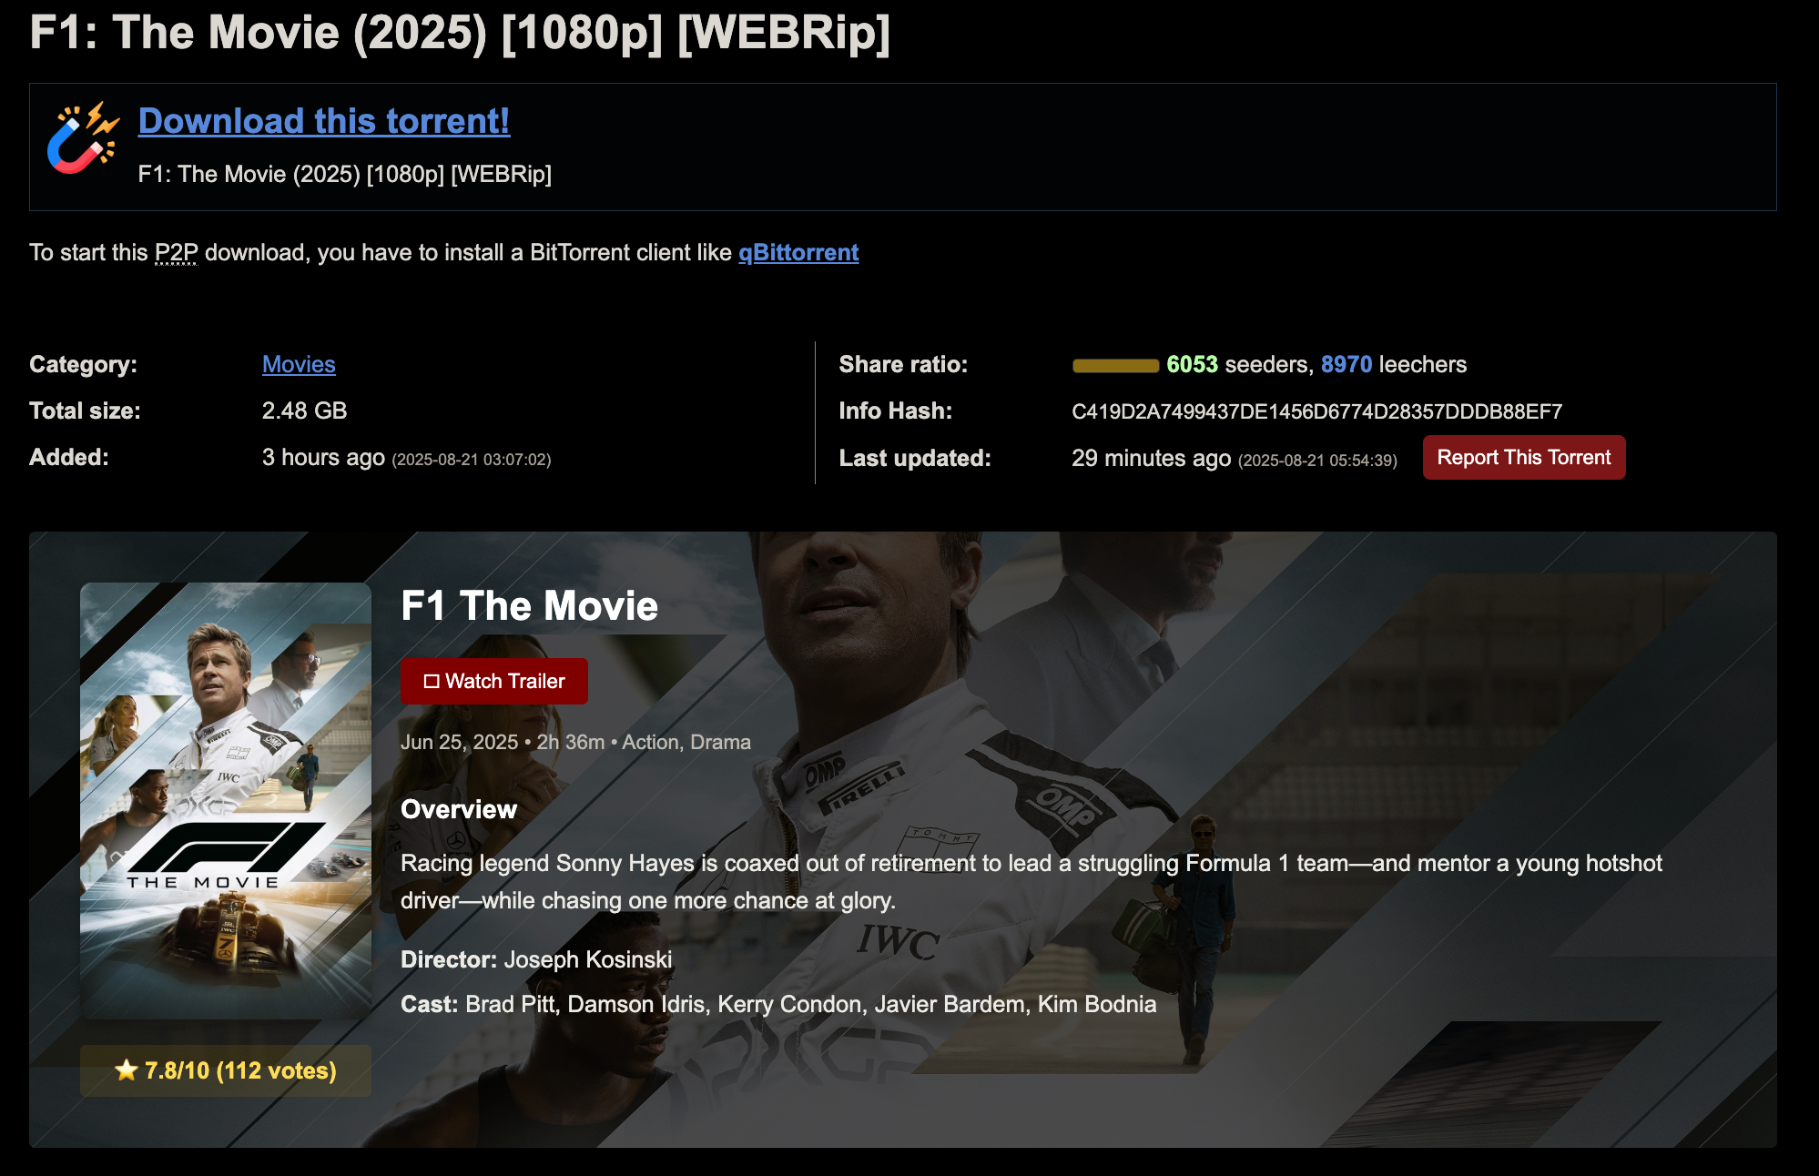Image resolution: width=1819 pixels, height=1176 pixels.
Task: Open the 'Download this torrent!' link
Action: click(324, 121)
